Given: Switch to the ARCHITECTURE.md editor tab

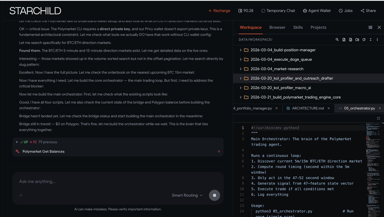Looking at the screenshot, I should tap(308, 108).
